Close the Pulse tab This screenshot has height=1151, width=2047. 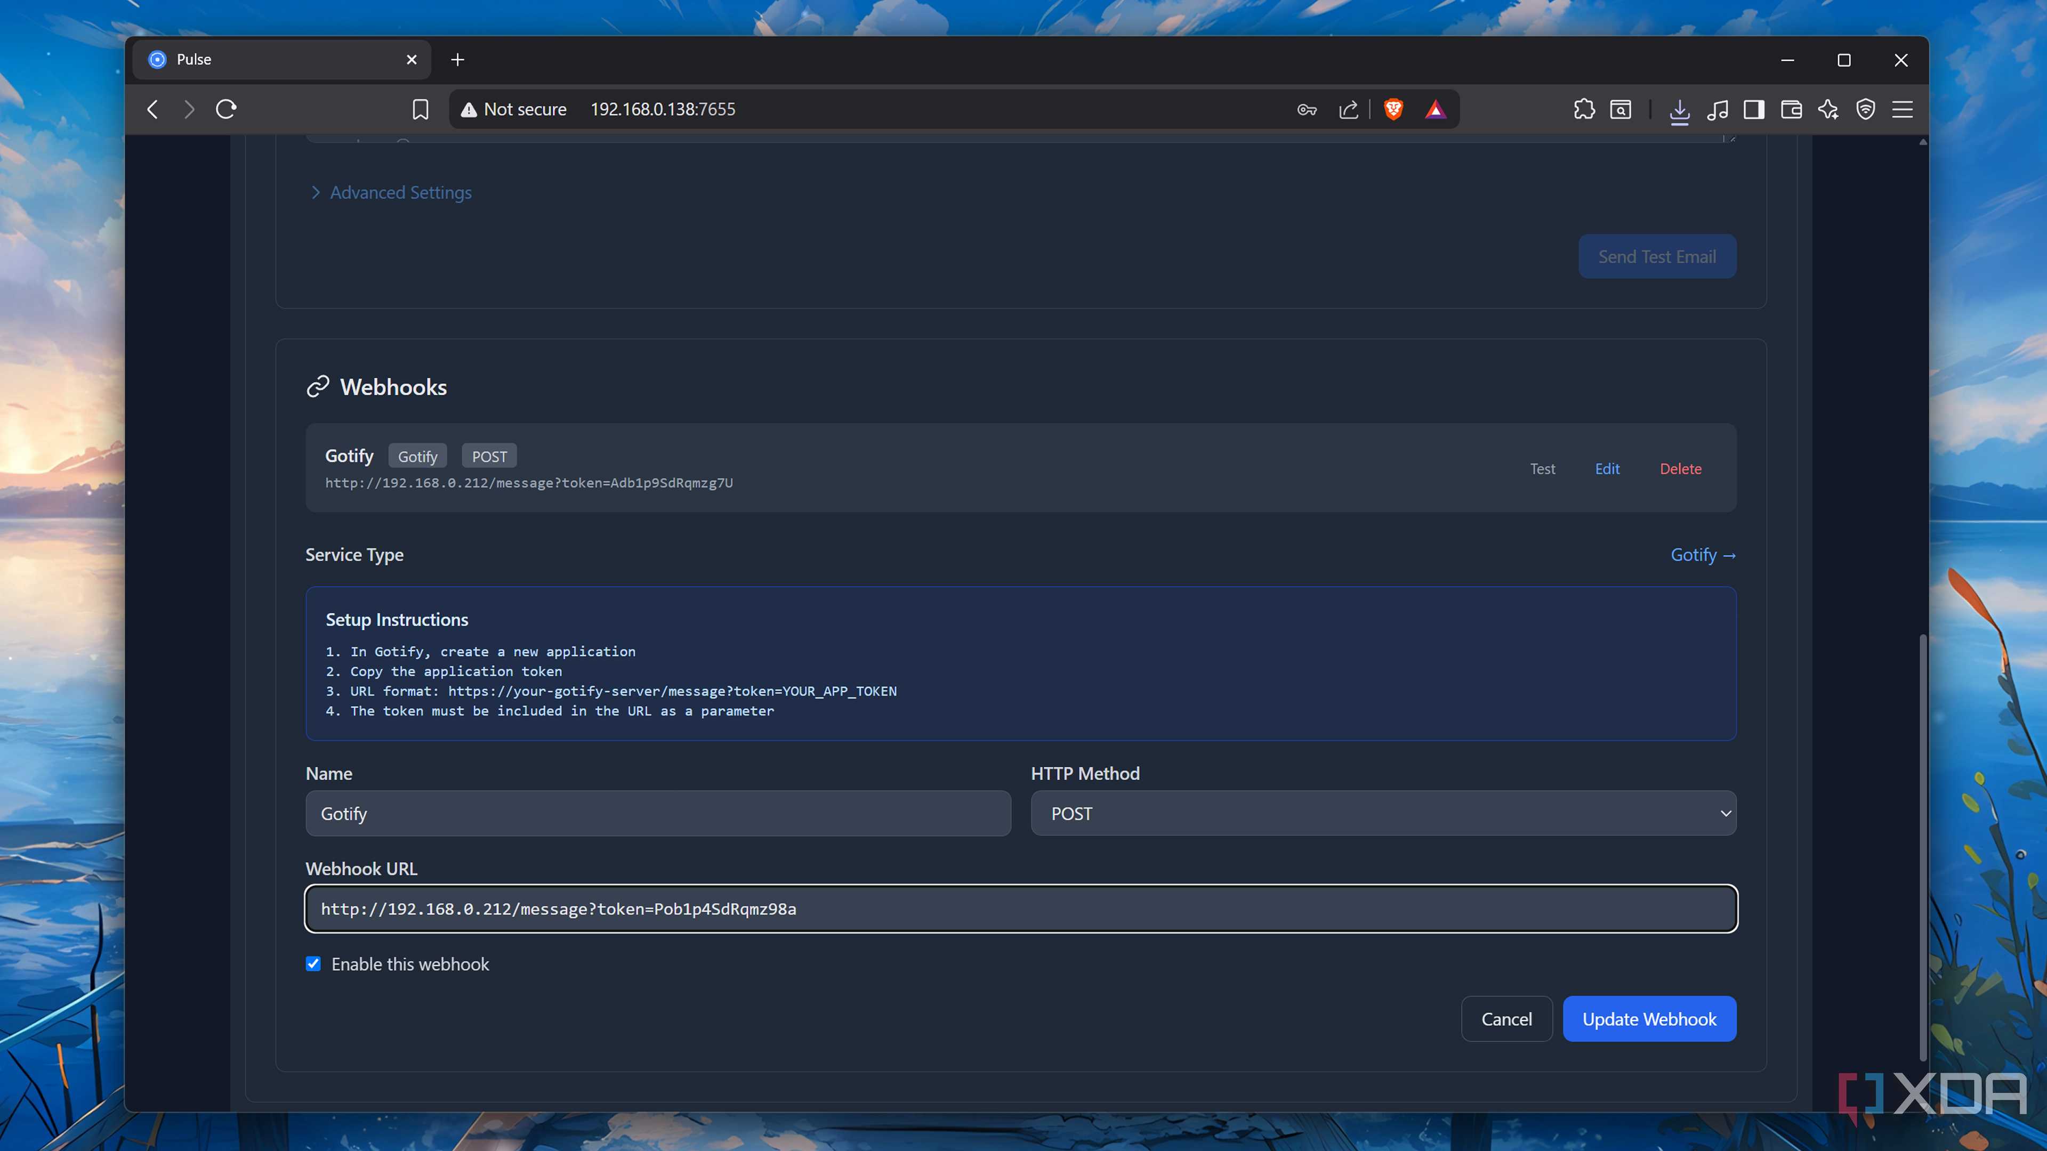pos(412,60)
